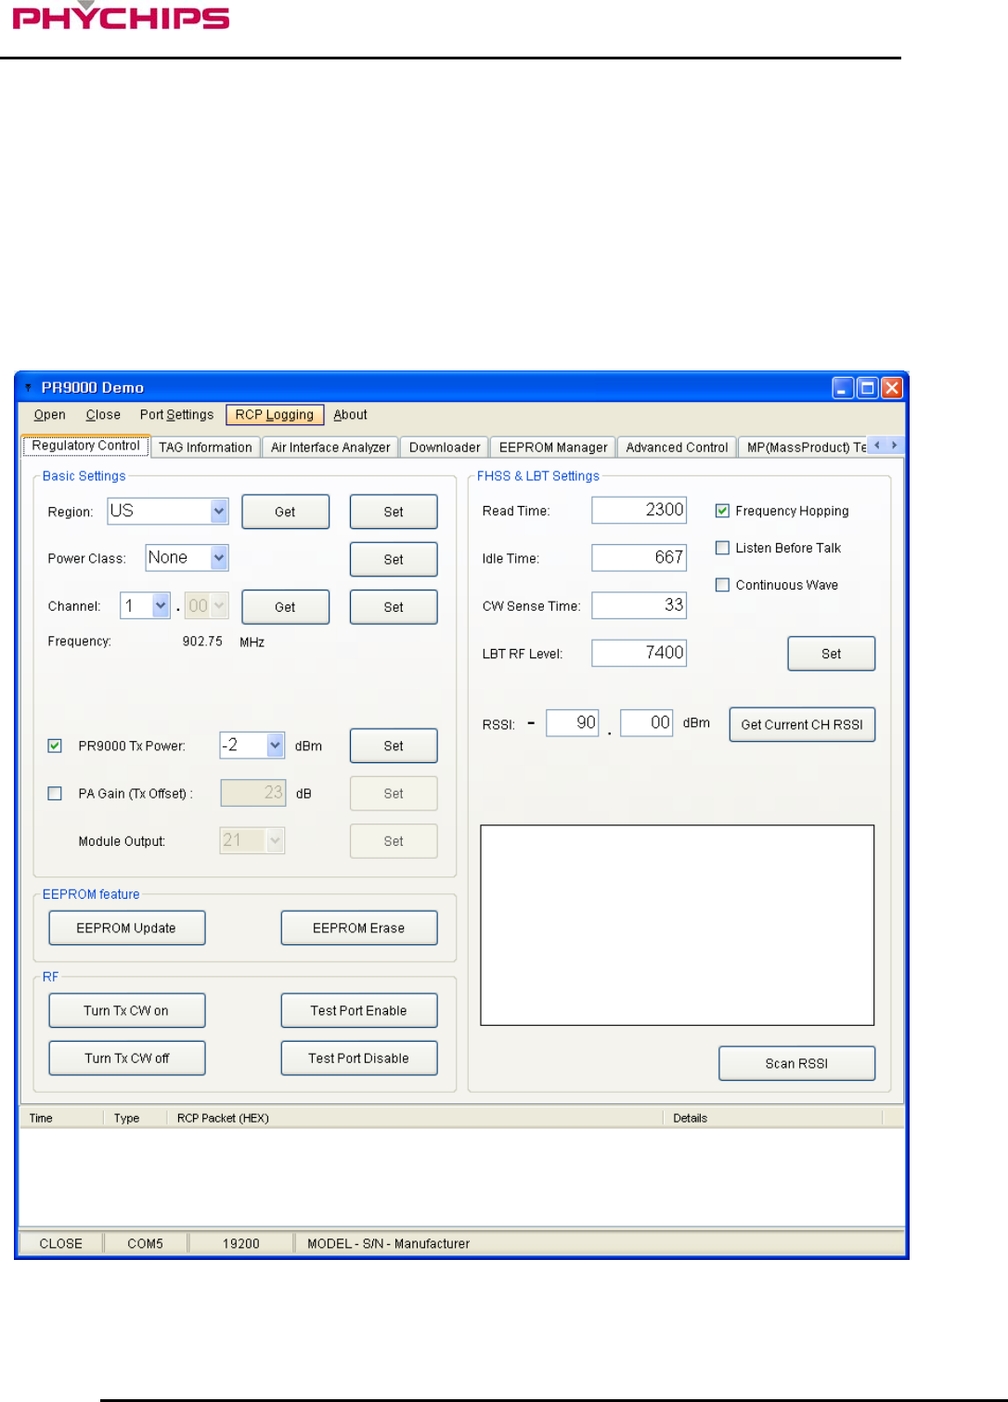Click the EEPROM Update button

click(126, 928)
